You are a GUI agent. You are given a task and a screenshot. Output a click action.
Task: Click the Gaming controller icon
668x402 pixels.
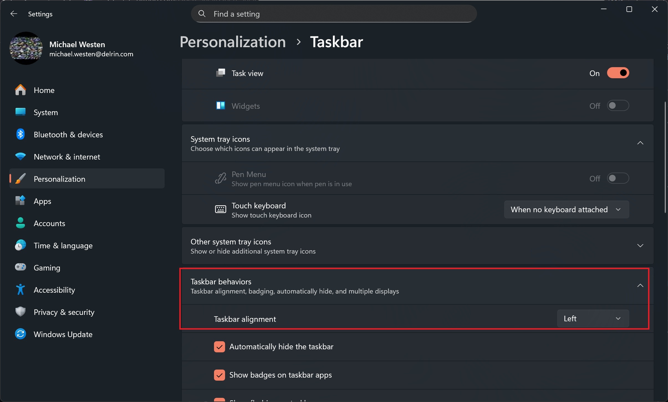click(21, 267)
